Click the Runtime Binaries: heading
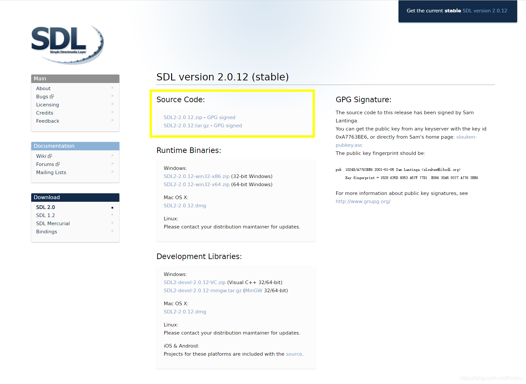This screenshot has width=526, height=384. pos(189,150)
